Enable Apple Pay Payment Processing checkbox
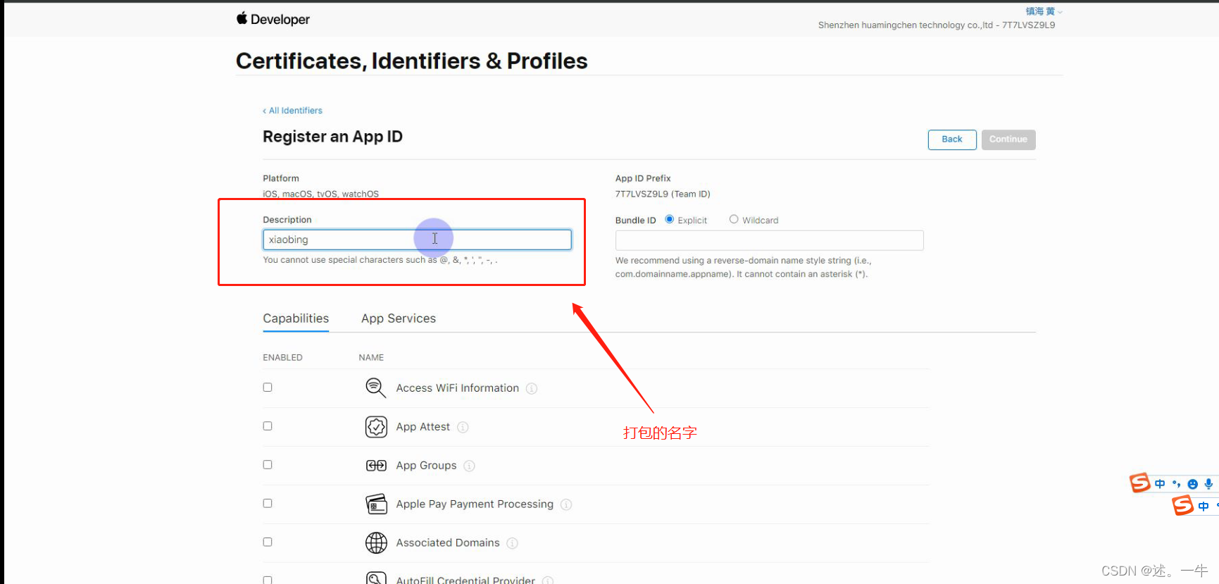 (268, 504)
